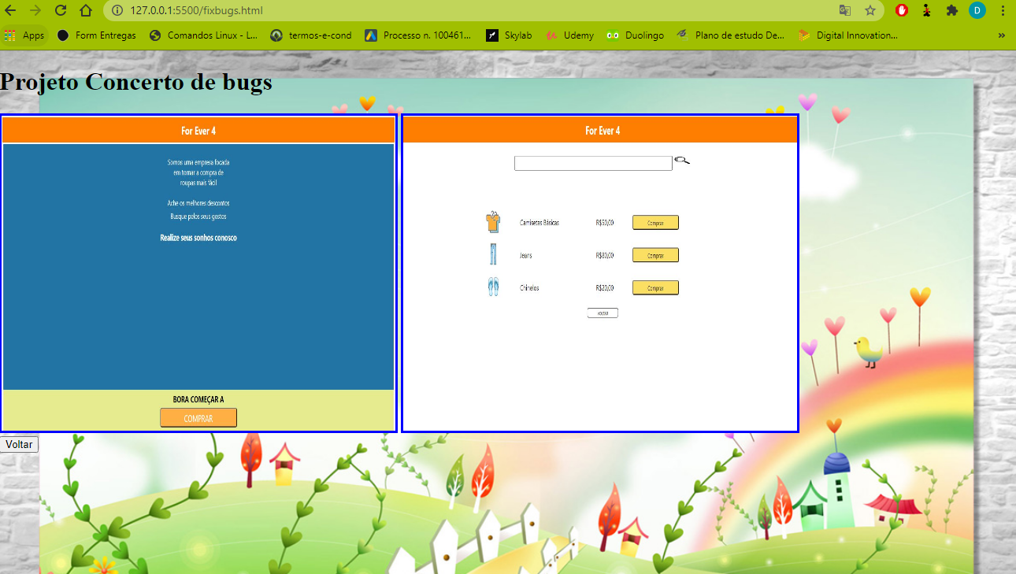
Task: Open the Comandos Linux bookmark
Action: (203, 35)
